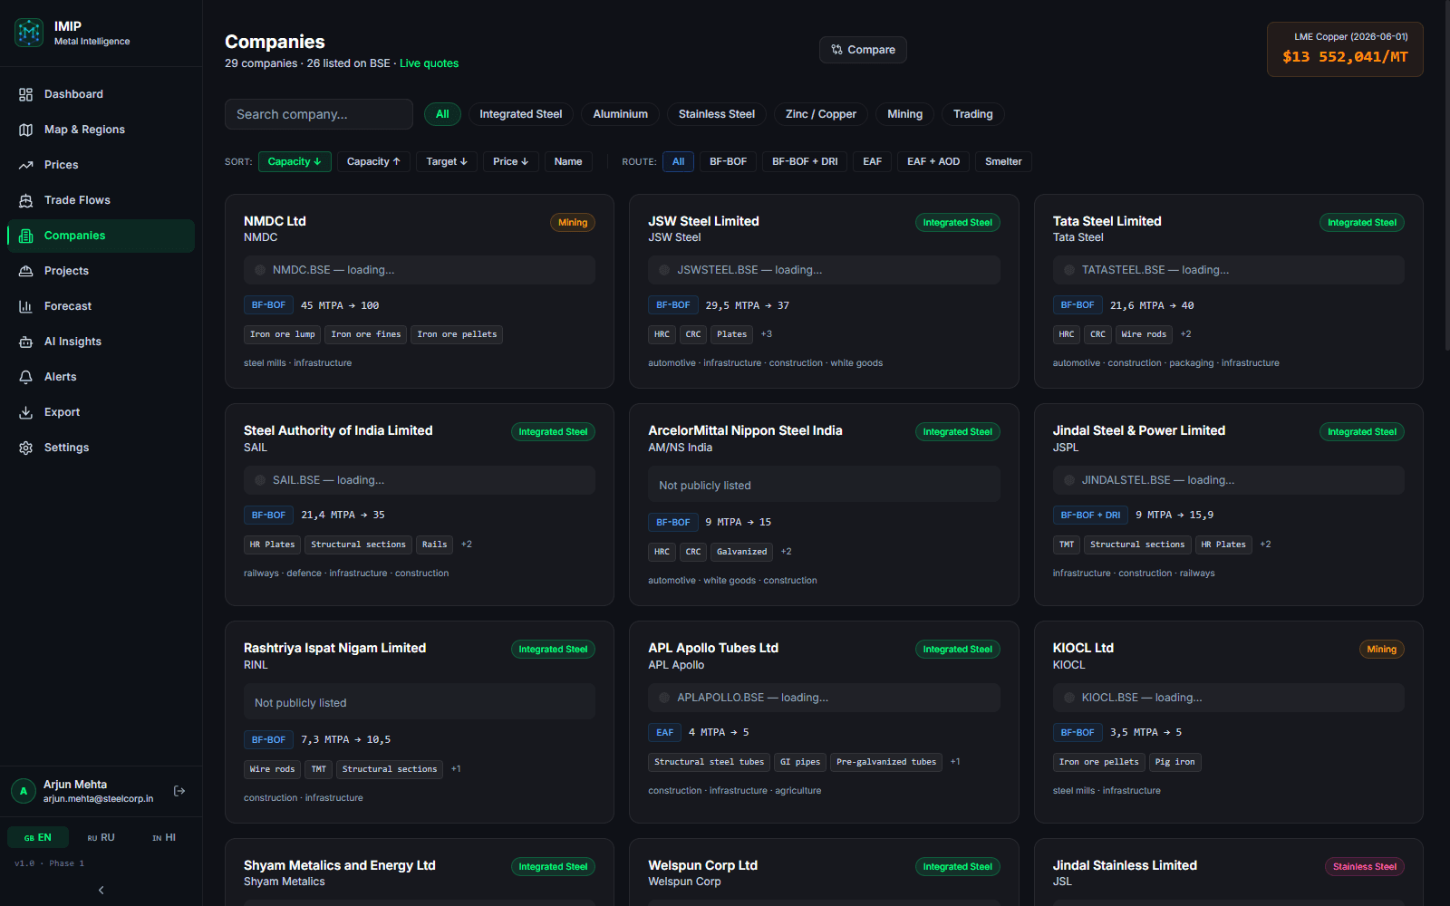Click the Map & Regions map icon
Image resolution: width=1450 pixels, height=906 pixels.
tap(25, 130)
